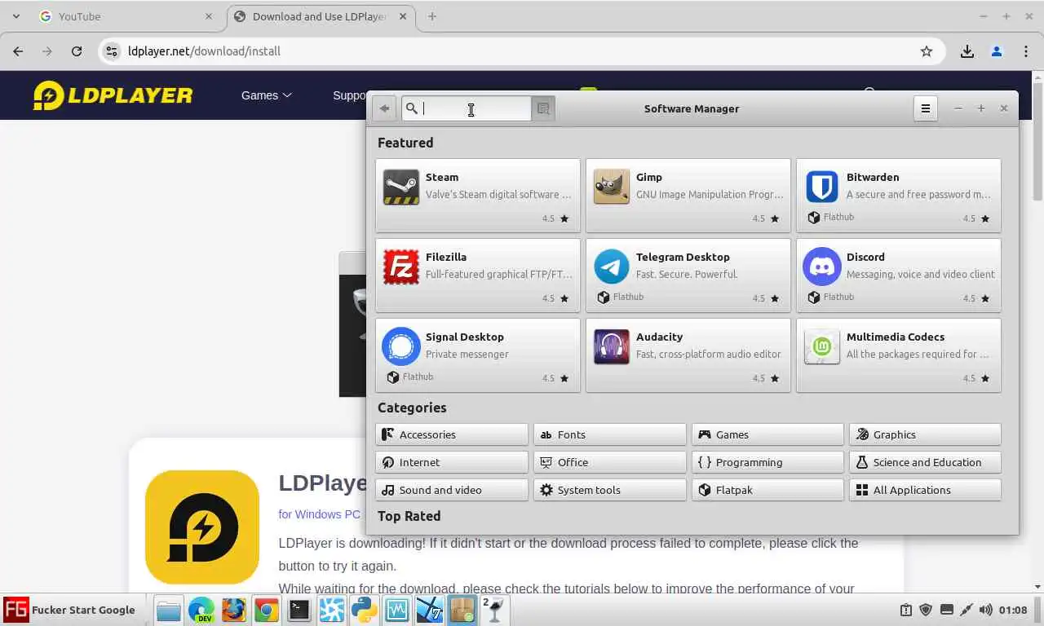Click the clock showing 01:08

click(1013, 610)
